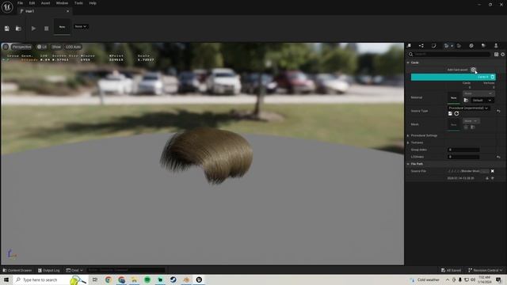This screenshot has width=507, height=285.
Task: Collapse the Cards section
Action: tap(408, 63)
